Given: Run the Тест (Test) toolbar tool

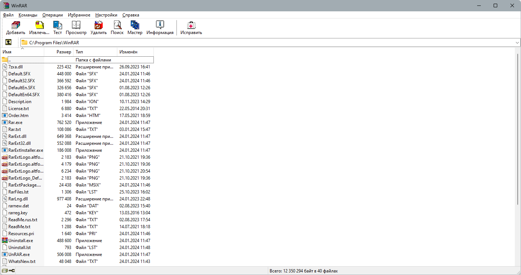Looking at the screenshot, I should 57,28.
